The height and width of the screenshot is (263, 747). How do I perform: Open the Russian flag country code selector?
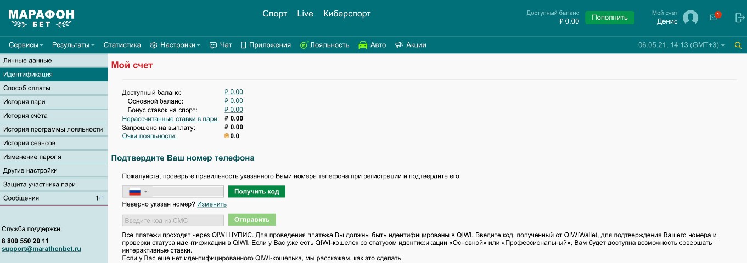(138, 191)
